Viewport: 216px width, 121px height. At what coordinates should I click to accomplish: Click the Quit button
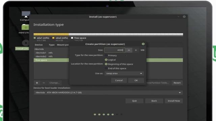[x=134, y=101]
